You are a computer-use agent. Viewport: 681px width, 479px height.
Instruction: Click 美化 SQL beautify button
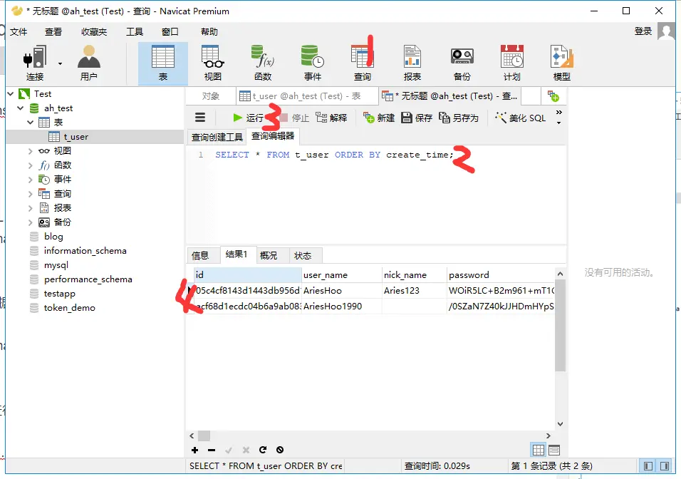pos(520,118)
